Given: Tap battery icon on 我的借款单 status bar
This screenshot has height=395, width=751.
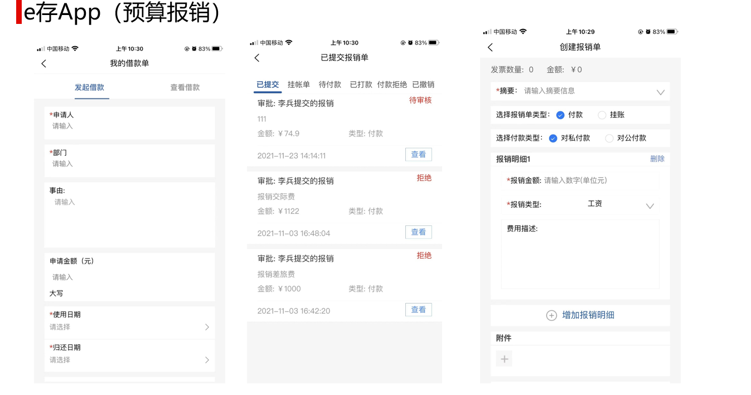Looking at the screenshot, I should coord(216,49).
